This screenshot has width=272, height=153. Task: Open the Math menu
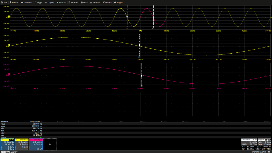point(84,2)
